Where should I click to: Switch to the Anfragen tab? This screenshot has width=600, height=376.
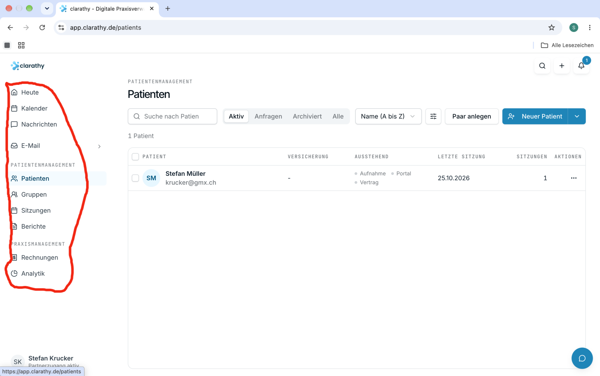coord(268,116)
